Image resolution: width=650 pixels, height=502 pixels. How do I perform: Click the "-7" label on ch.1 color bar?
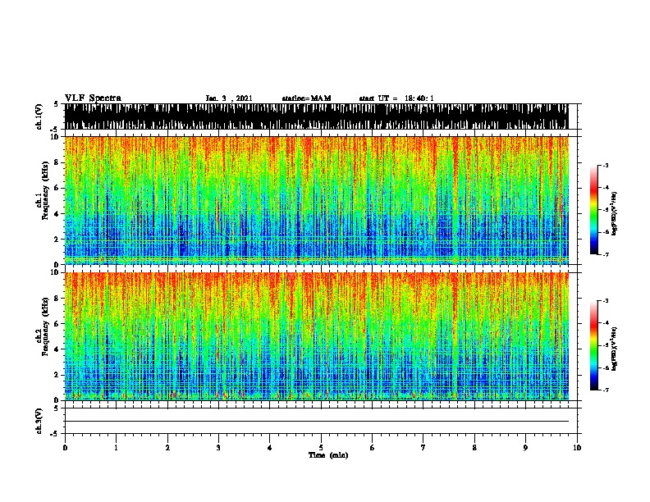(606, 254)
